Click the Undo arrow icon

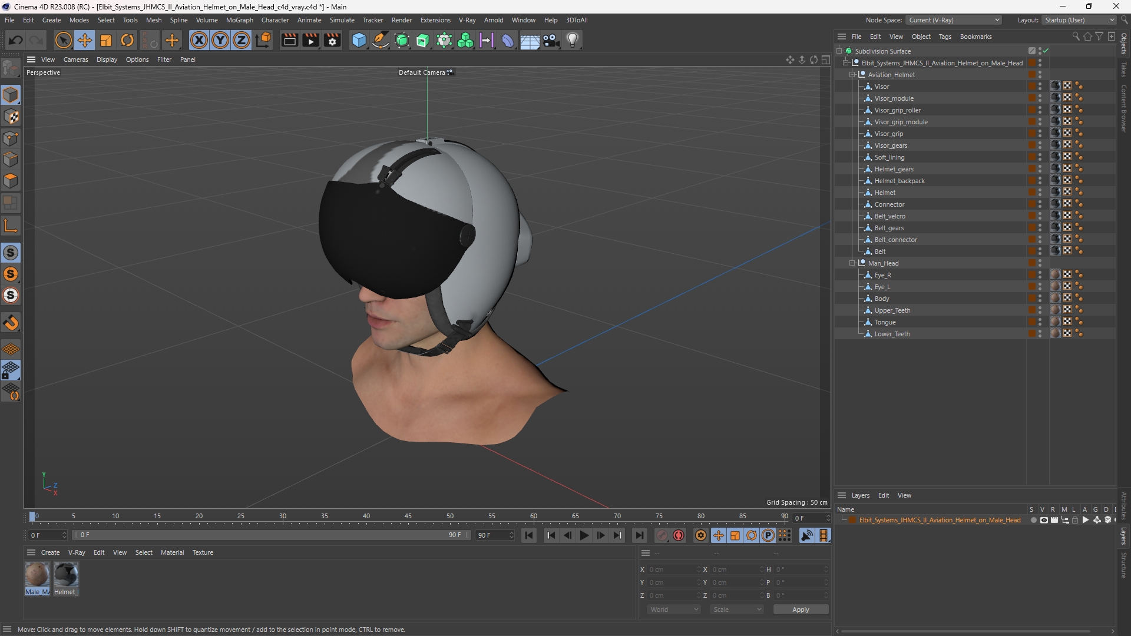(16, 40)
